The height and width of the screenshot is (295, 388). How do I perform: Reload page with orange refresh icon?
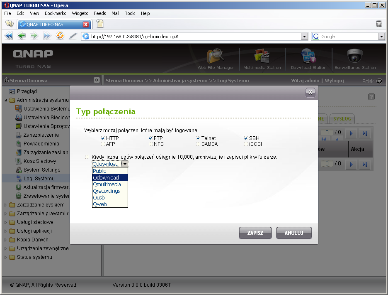pos(60,36)
